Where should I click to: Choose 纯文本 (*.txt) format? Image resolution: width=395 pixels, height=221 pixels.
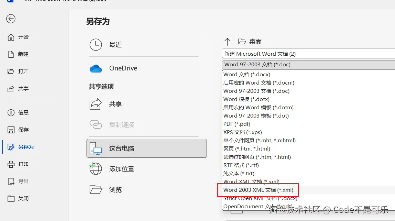[x=239, y=174]
